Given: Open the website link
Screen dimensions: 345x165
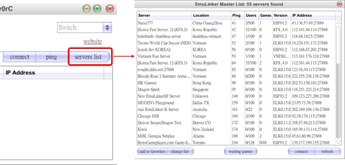Looking at the screenshot, I should pos(93,41).
